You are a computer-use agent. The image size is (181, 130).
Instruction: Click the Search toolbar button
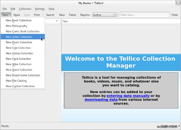(x=50, y=15)
